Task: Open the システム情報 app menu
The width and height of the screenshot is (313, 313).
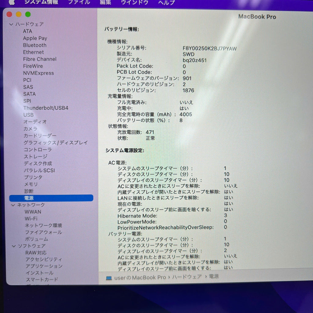Action: point(41,2)
